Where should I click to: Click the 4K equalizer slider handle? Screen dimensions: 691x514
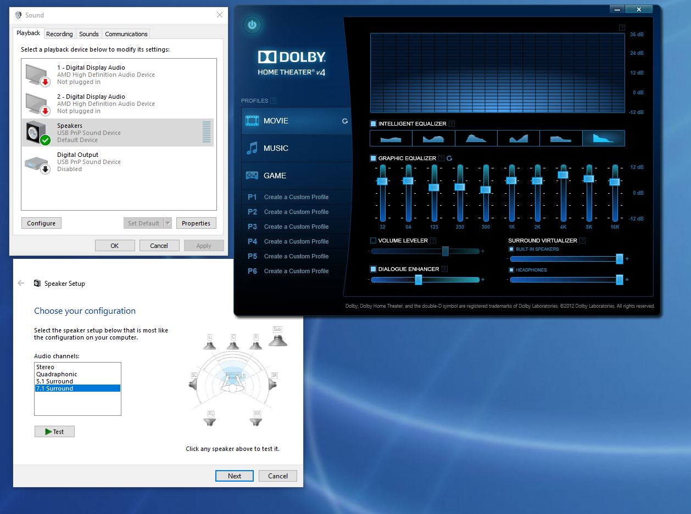click(x=563, y=175)
